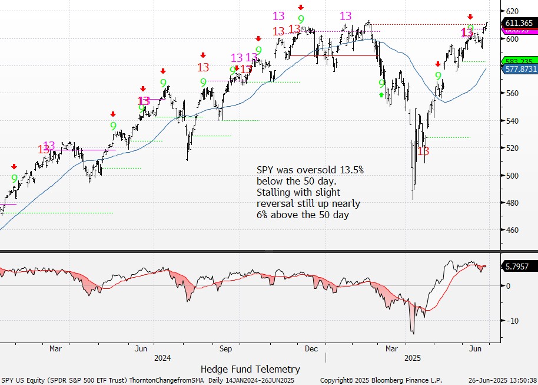Click the SPY oversold 13.5% annotation text
Viewport: 538px width, 385px height.
point(310,192)
